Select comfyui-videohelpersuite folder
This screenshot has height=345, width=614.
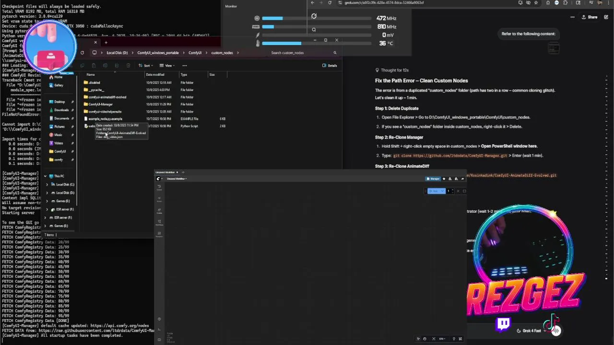103,111
